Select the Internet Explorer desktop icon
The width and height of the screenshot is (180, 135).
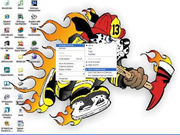click(x=7, y=17)
